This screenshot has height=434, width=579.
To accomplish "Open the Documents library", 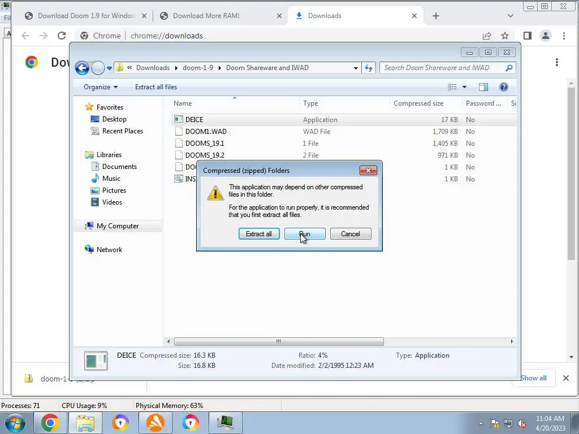I will point(119,167).
